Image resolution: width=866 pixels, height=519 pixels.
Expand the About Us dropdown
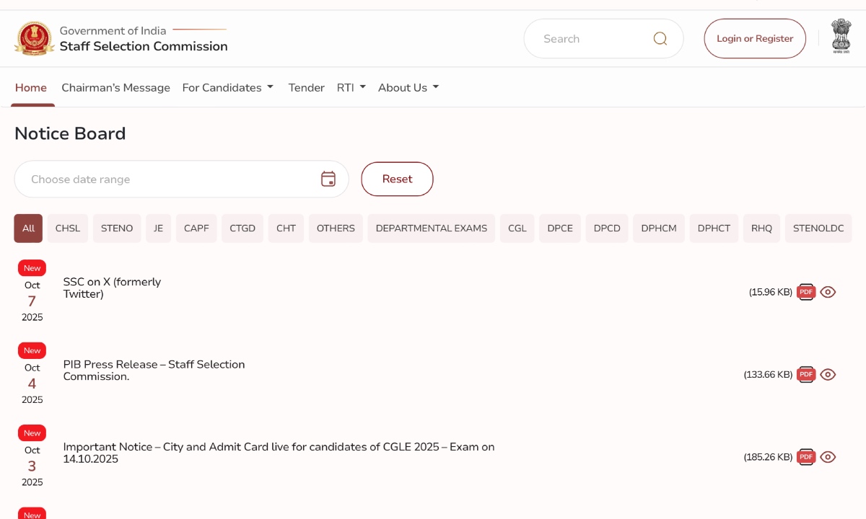click(408, 88)
